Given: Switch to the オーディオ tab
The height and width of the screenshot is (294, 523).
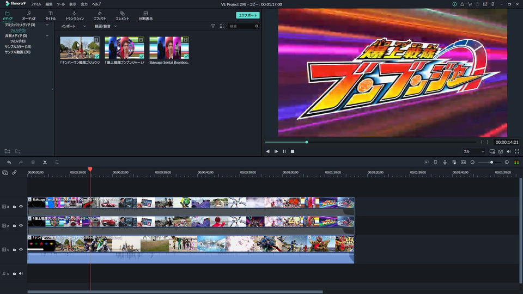Looking at the screenshot, I should [29, 16].
